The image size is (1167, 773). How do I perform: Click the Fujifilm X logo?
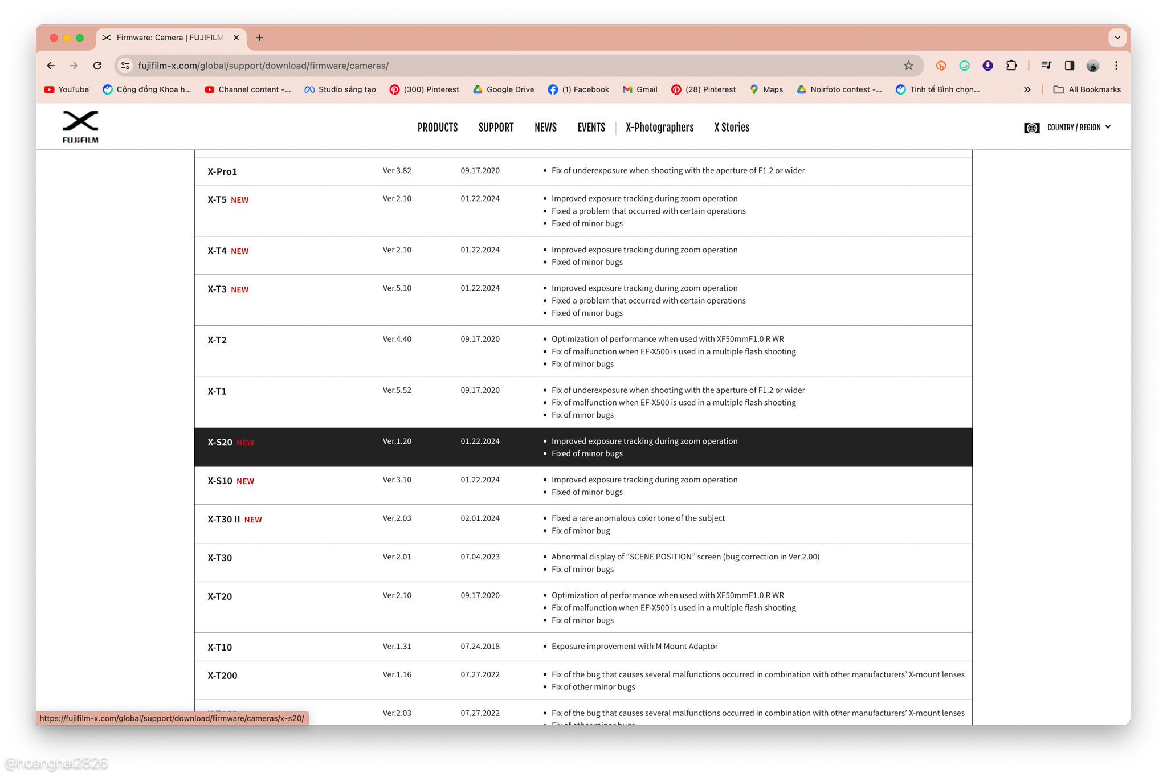click(80, 126)
